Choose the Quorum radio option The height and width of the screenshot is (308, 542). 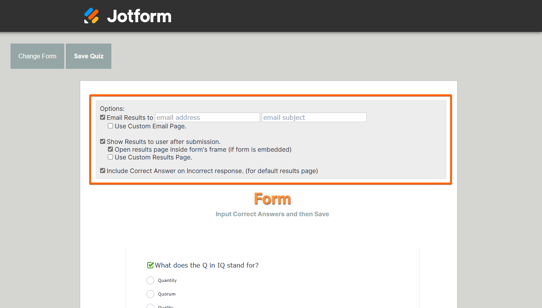pos(150,294)
